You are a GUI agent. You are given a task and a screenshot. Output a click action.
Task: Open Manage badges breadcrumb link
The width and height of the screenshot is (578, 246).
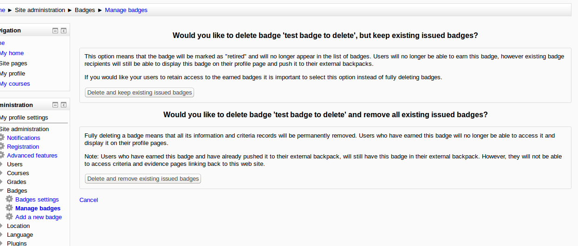click(x=126, y=10)
